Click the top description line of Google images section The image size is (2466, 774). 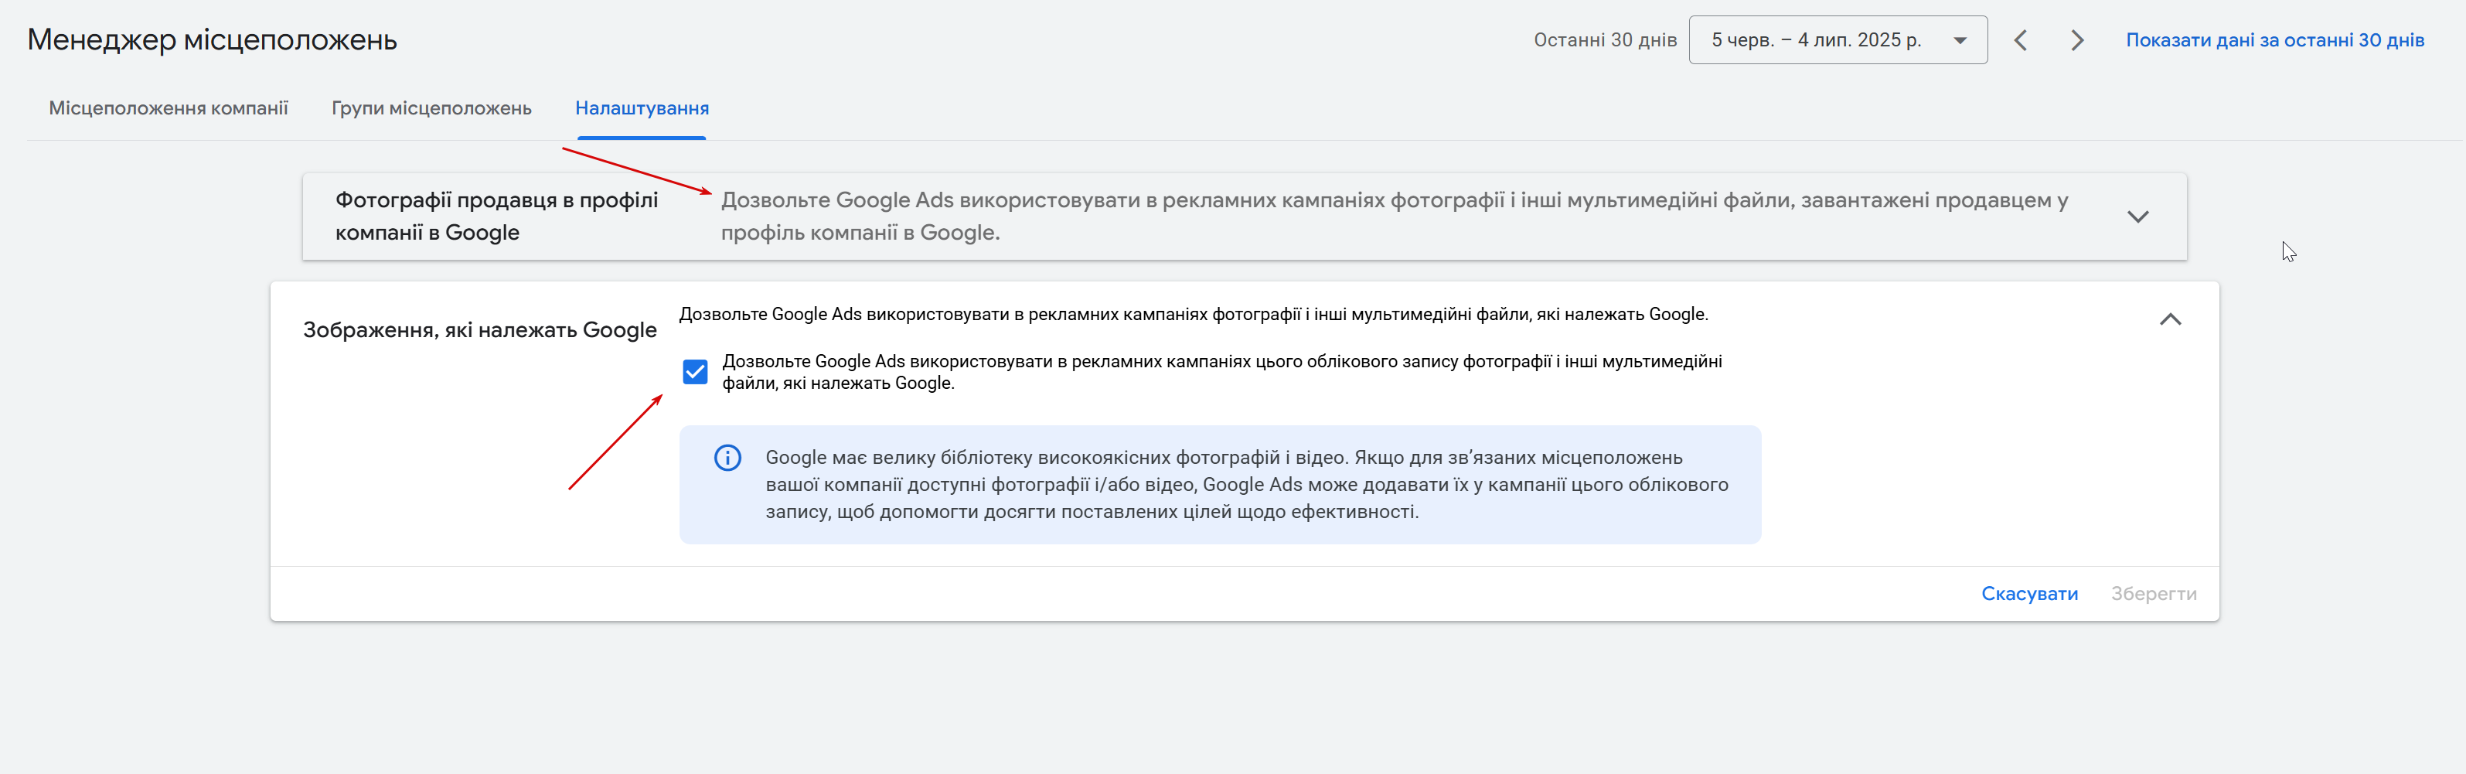[1194, 314]
